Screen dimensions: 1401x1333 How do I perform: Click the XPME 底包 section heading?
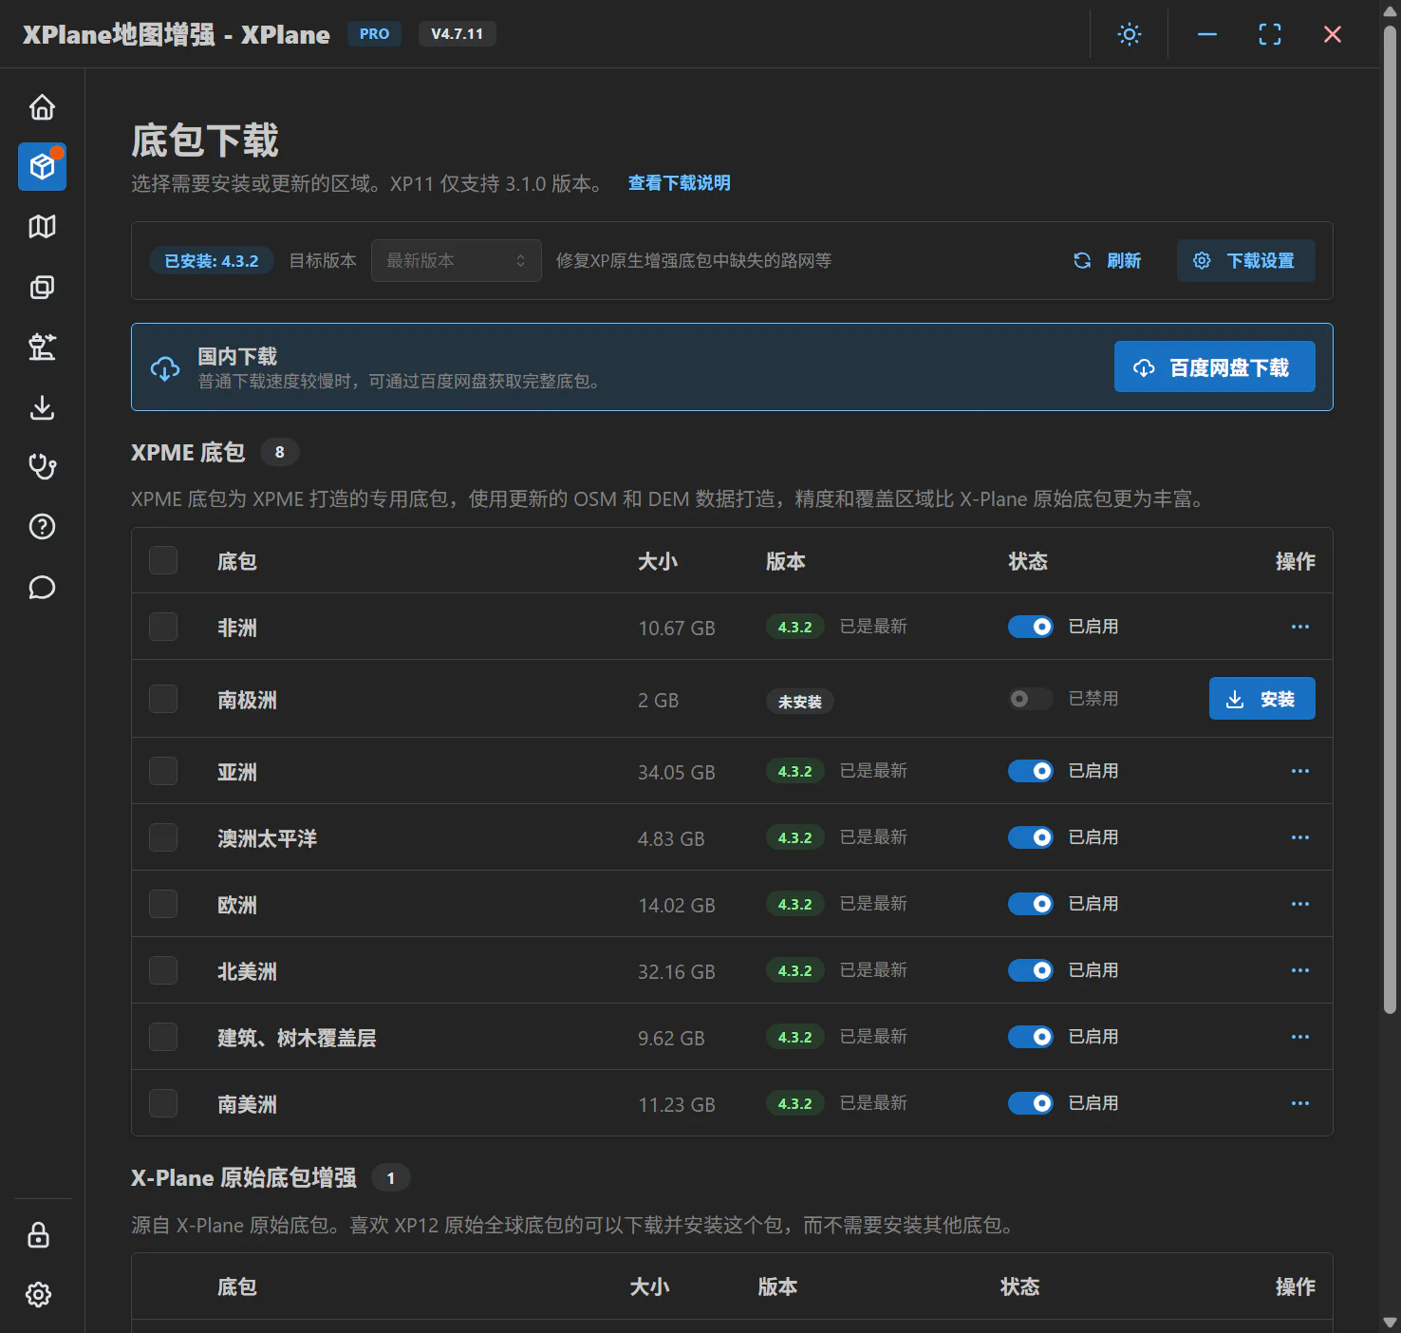pyautogui.click(x=188, y=453)
